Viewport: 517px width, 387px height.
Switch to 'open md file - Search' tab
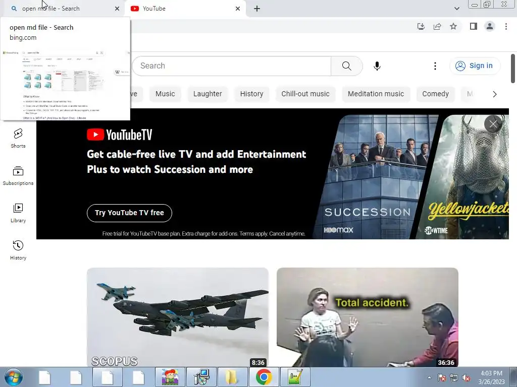tap(63, 9)
